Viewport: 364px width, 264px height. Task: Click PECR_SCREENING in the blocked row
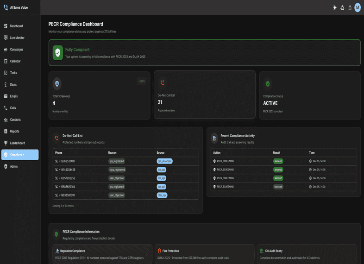225,187
